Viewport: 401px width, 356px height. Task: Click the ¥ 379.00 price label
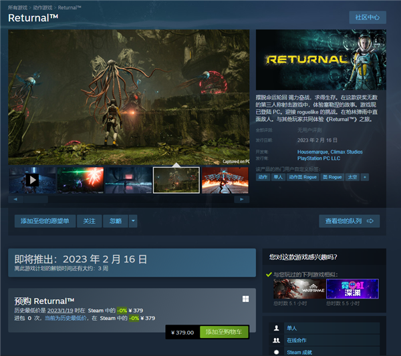coord(182,333)
